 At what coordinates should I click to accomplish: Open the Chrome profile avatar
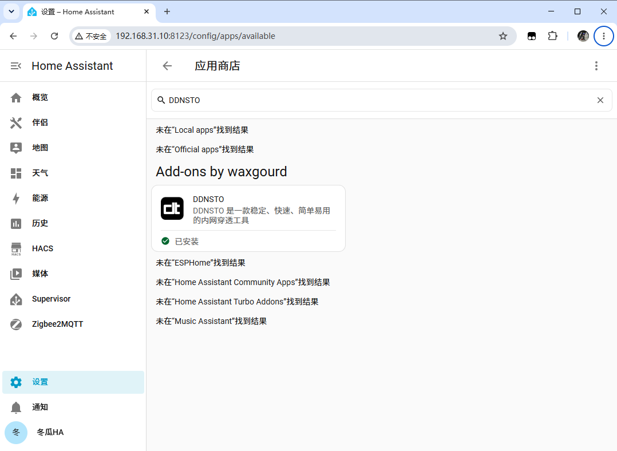pos(583,36)
